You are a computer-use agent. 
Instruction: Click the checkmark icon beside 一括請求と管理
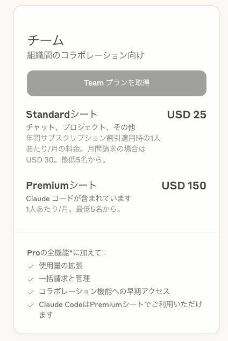tap(31, 279)
